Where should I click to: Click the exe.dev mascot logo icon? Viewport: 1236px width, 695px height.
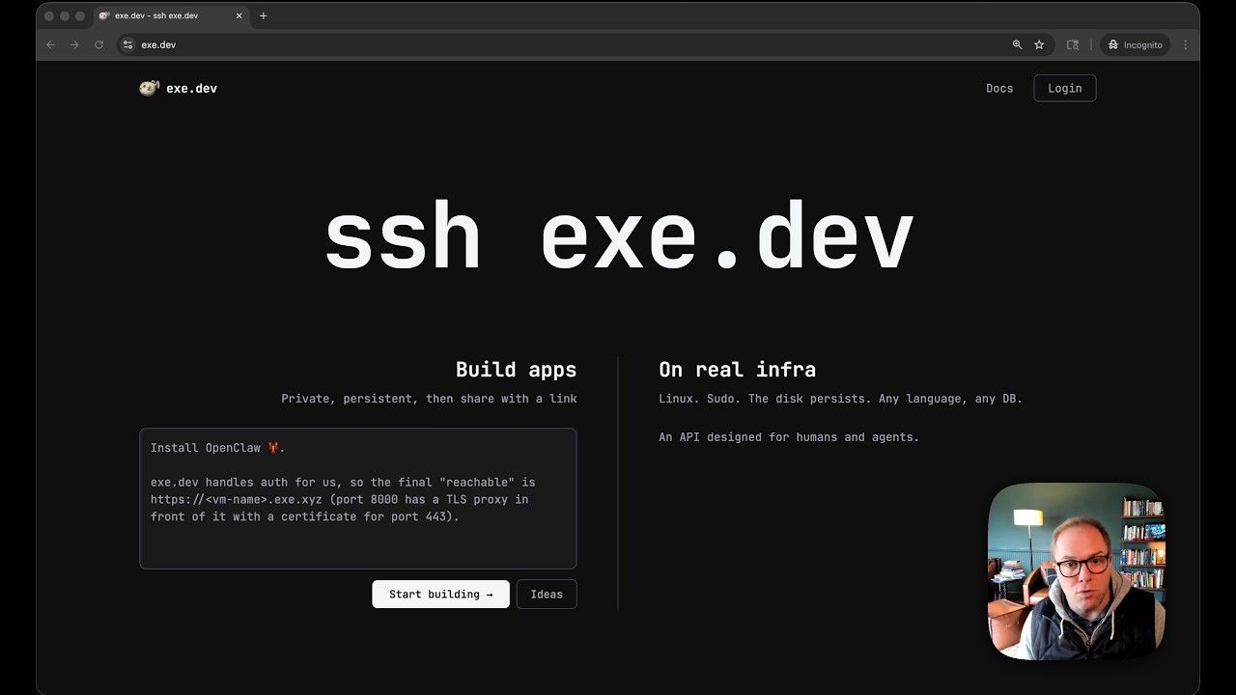tap(150, 88)
